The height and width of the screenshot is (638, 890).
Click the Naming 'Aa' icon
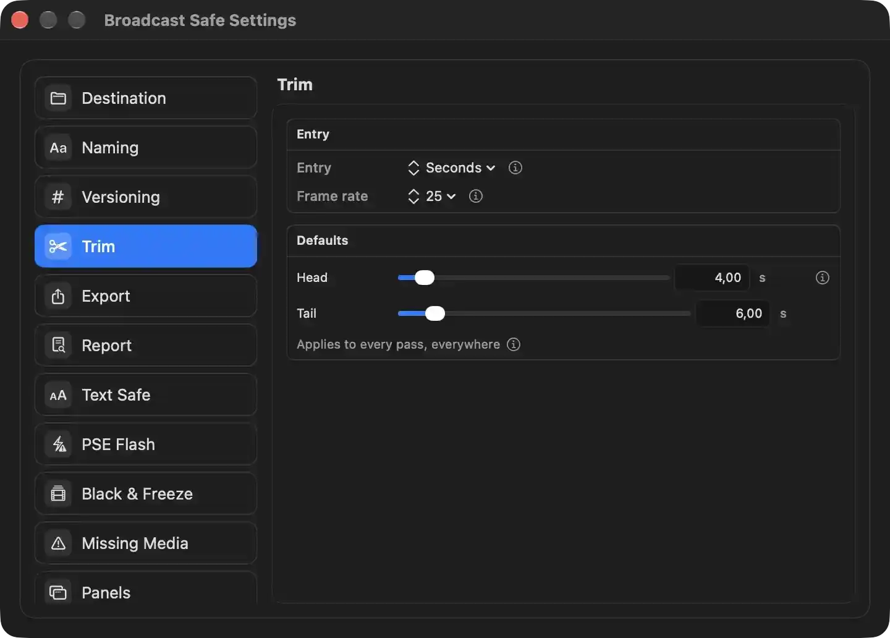pos(58,148)
